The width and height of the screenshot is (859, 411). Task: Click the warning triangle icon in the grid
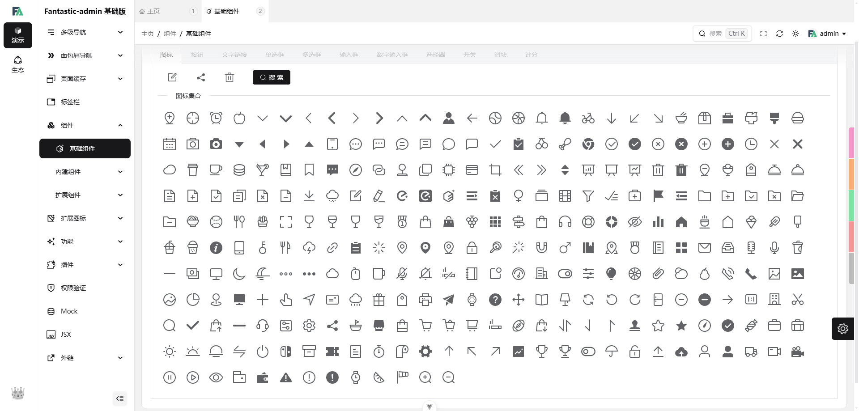(286, 377)
